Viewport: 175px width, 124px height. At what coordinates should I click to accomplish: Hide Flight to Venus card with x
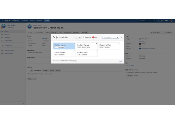(x=74, y=44)
